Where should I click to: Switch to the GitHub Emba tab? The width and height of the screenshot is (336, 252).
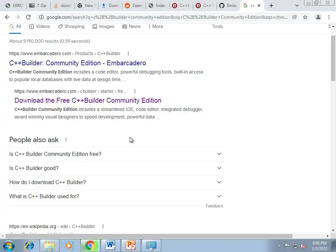228,6
